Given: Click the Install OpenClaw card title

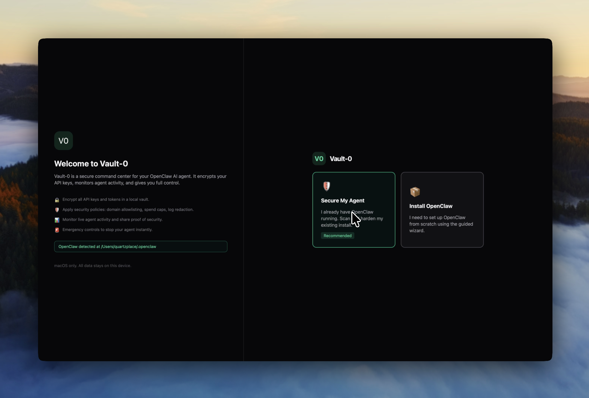Looking at the screenshot, I should 431,206.
